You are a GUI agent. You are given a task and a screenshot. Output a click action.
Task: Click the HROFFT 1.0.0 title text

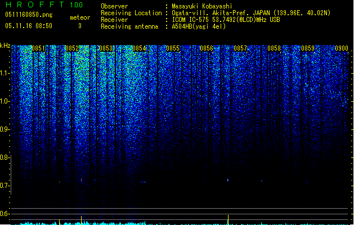coord(44,4)
